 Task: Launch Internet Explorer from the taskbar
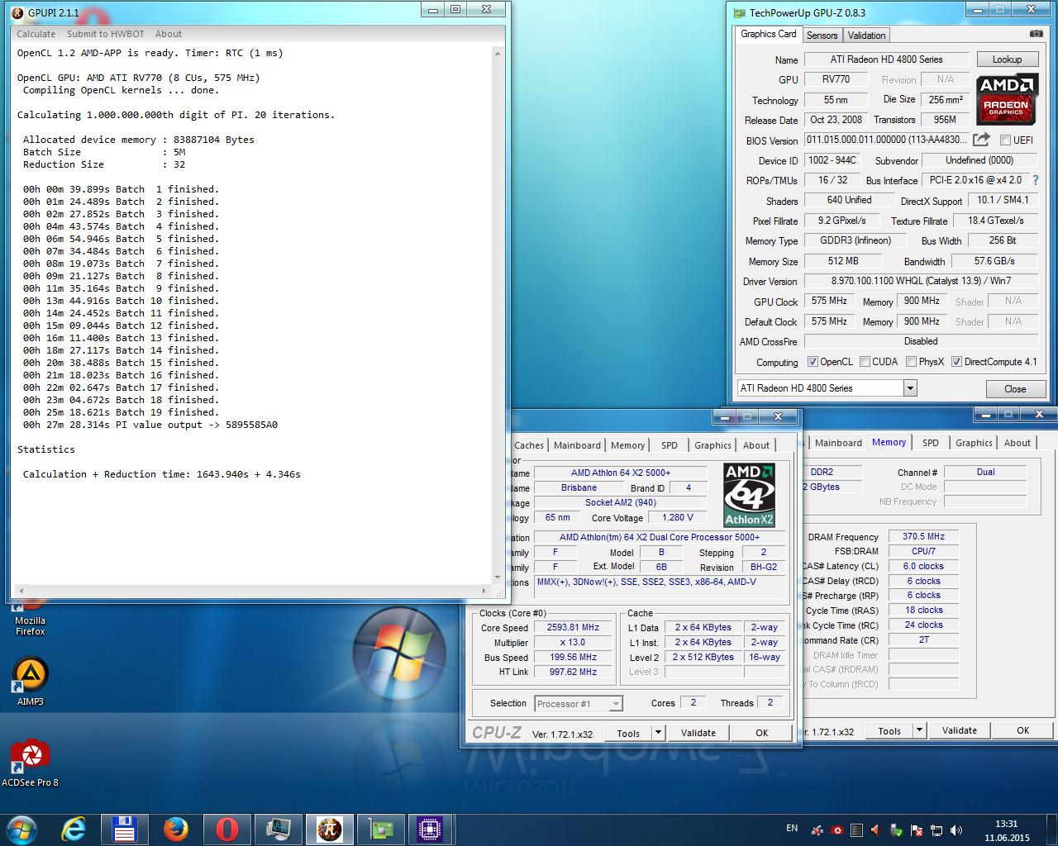[x=74, y=829]
